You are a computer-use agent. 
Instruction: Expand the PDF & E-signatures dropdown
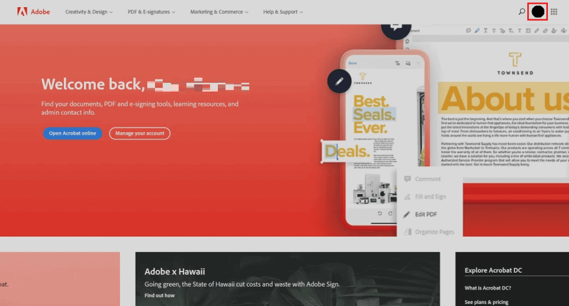pyautogui.click(x=151, y=12)
